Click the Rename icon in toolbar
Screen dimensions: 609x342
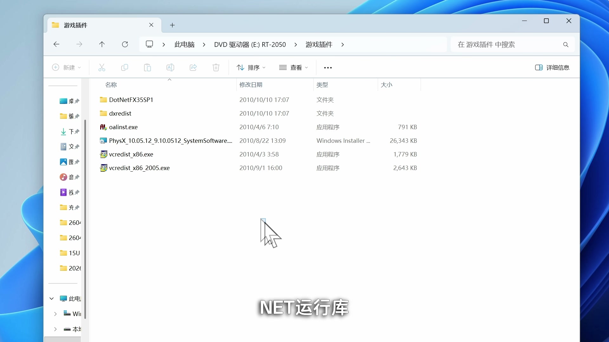(x=170, y=67)
